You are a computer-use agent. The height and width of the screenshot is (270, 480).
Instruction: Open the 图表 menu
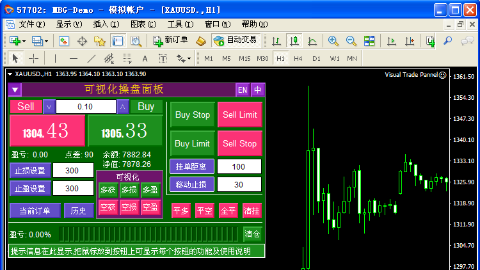143,24
